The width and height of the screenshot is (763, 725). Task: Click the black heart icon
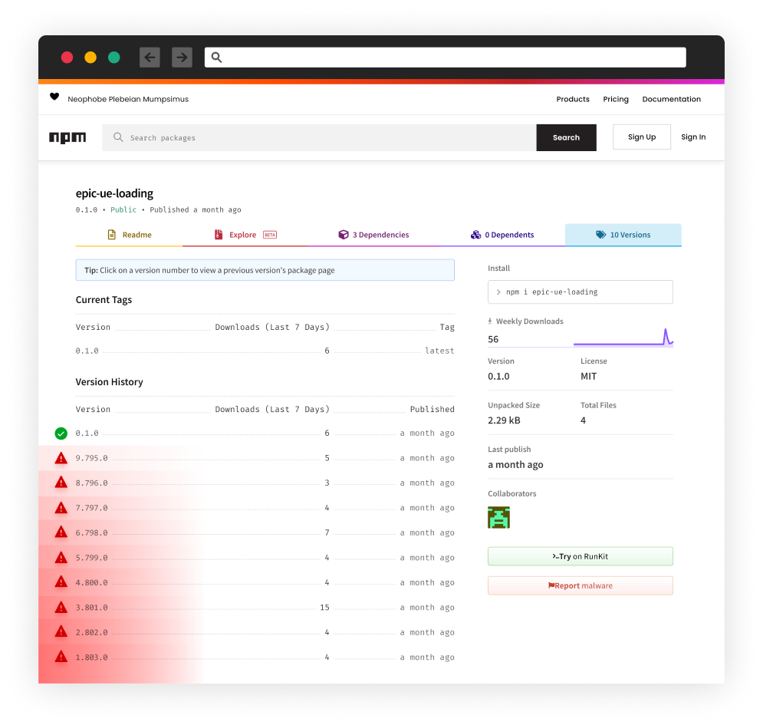54,97
